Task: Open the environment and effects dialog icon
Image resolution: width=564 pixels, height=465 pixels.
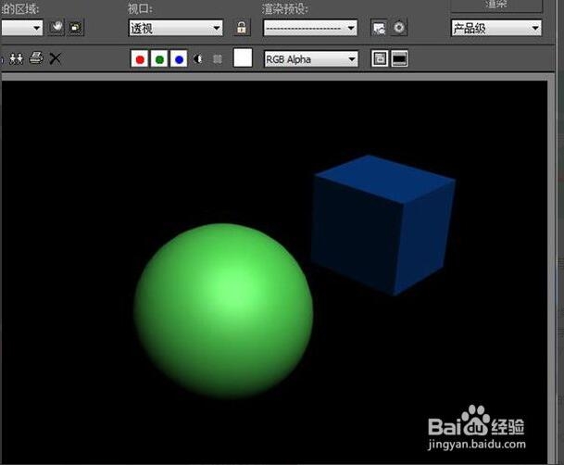Action: (x=398, y=28)
